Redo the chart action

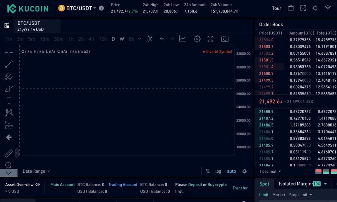172,39
